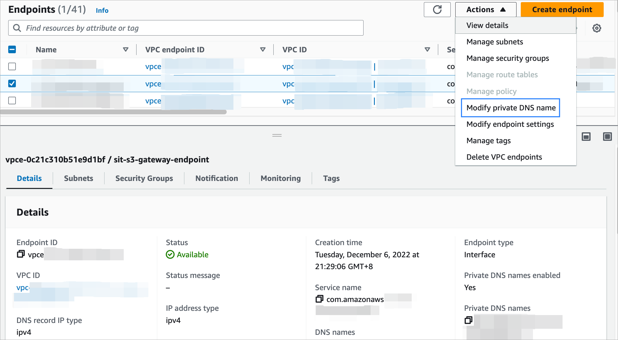The image size is (618, 340).
Task: Uncheck the selected second row checkbox
Action: pyautogui.click(x=12, y=83)
